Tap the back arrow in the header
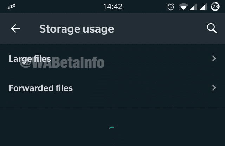This screenshot has height=146, width=225. click(x=15, y=29)
